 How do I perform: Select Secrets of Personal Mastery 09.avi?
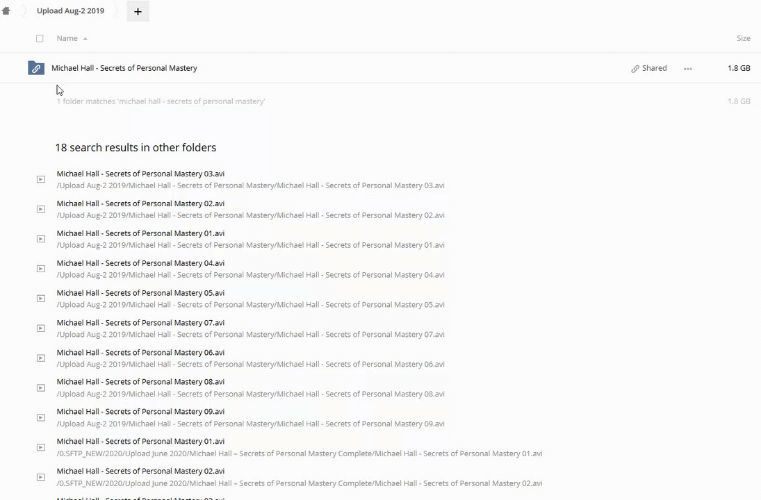140,412
